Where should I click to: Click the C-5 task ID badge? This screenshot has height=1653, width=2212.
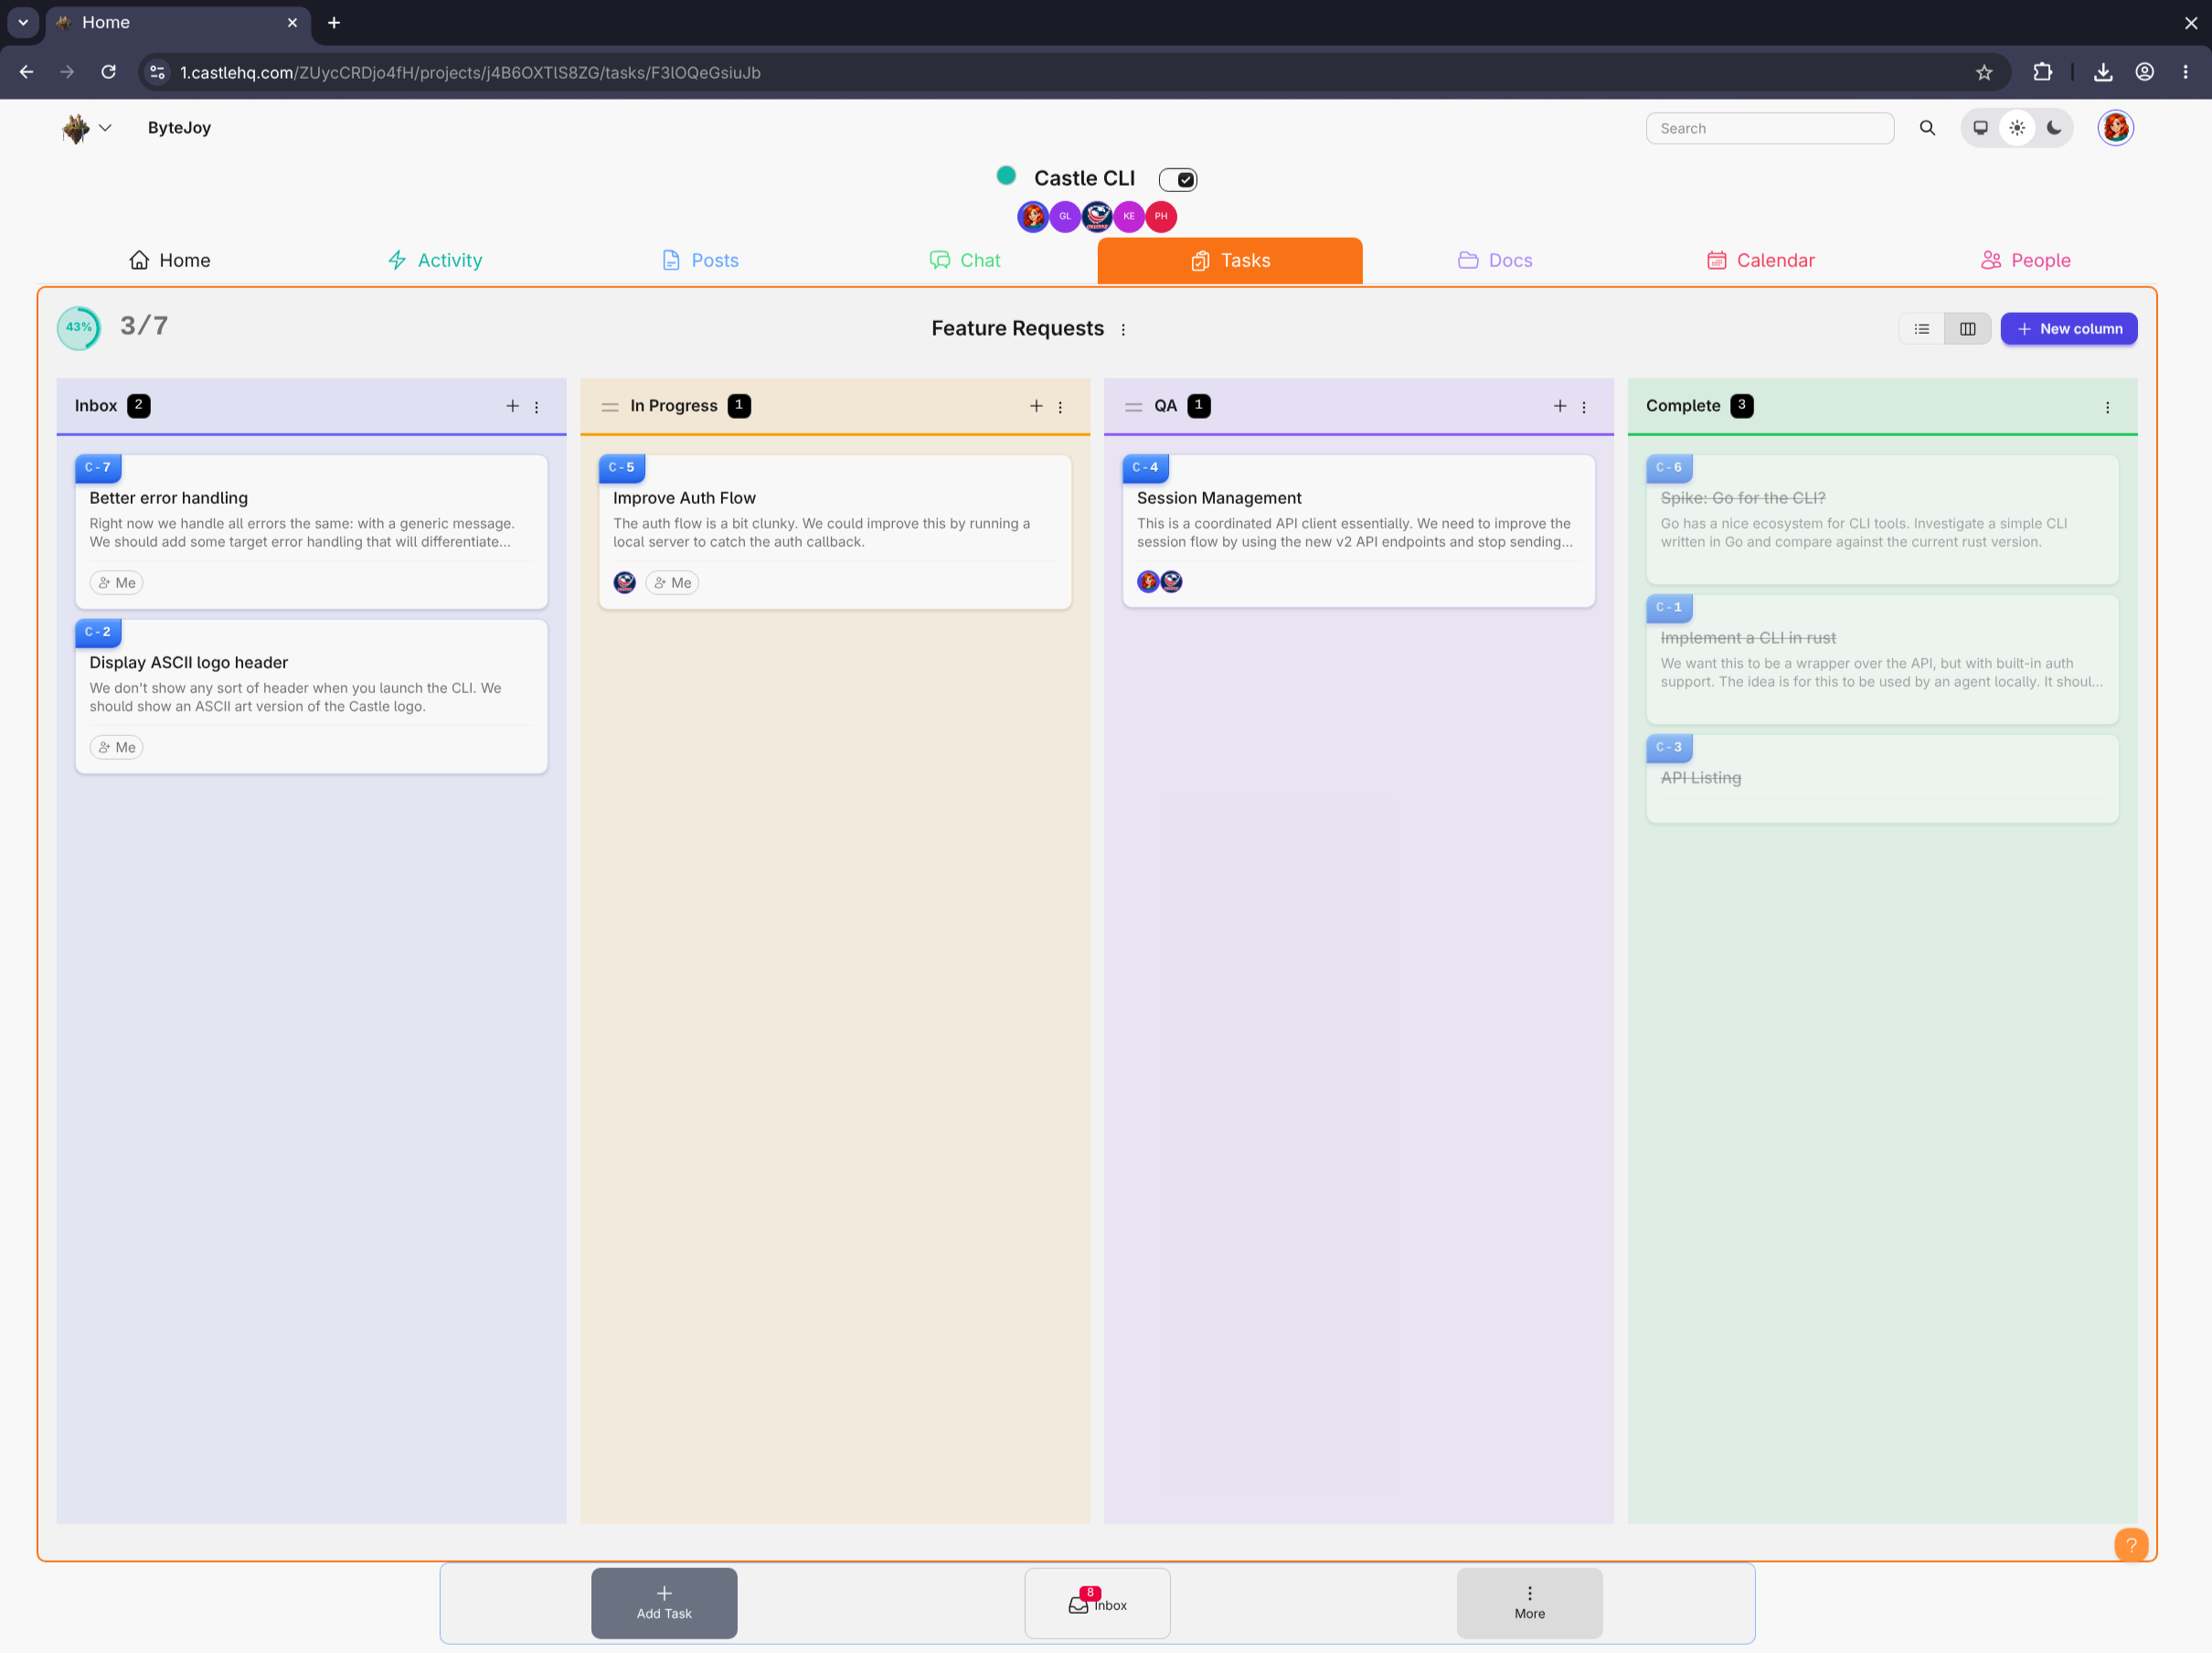[622, 468]
